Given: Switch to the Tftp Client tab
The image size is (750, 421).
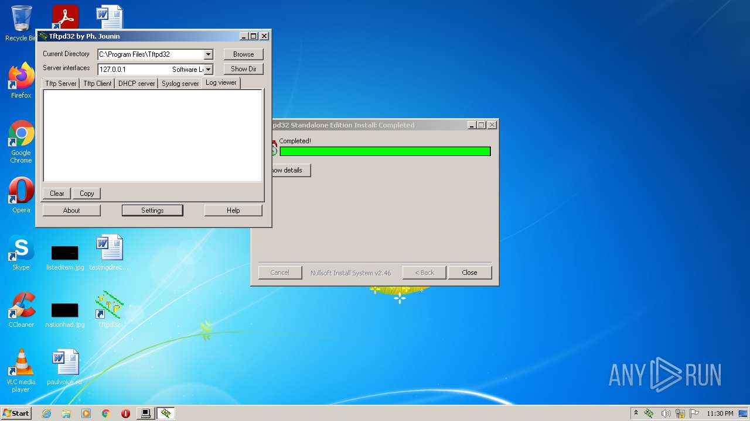Looking at the screenshot, I should 97,84.
